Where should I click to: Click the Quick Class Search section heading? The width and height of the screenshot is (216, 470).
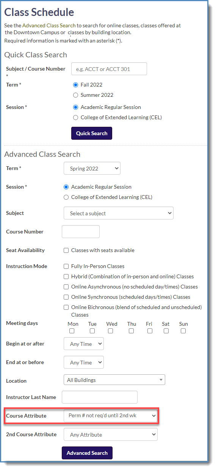tap(36, 55)
